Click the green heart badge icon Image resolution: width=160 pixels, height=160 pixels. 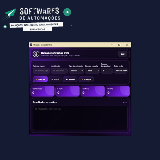[x=5, y=27]
